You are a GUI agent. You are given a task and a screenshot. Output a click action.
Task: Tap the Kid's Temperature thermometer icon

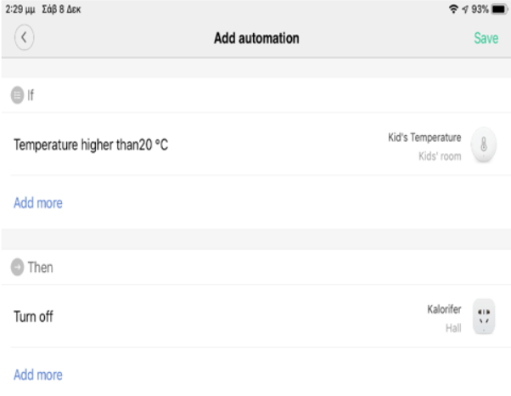(482, 144)
